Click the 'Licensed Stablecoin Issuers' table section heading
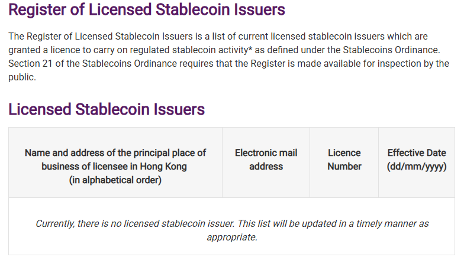464x270 pixels. click(107, 109)
